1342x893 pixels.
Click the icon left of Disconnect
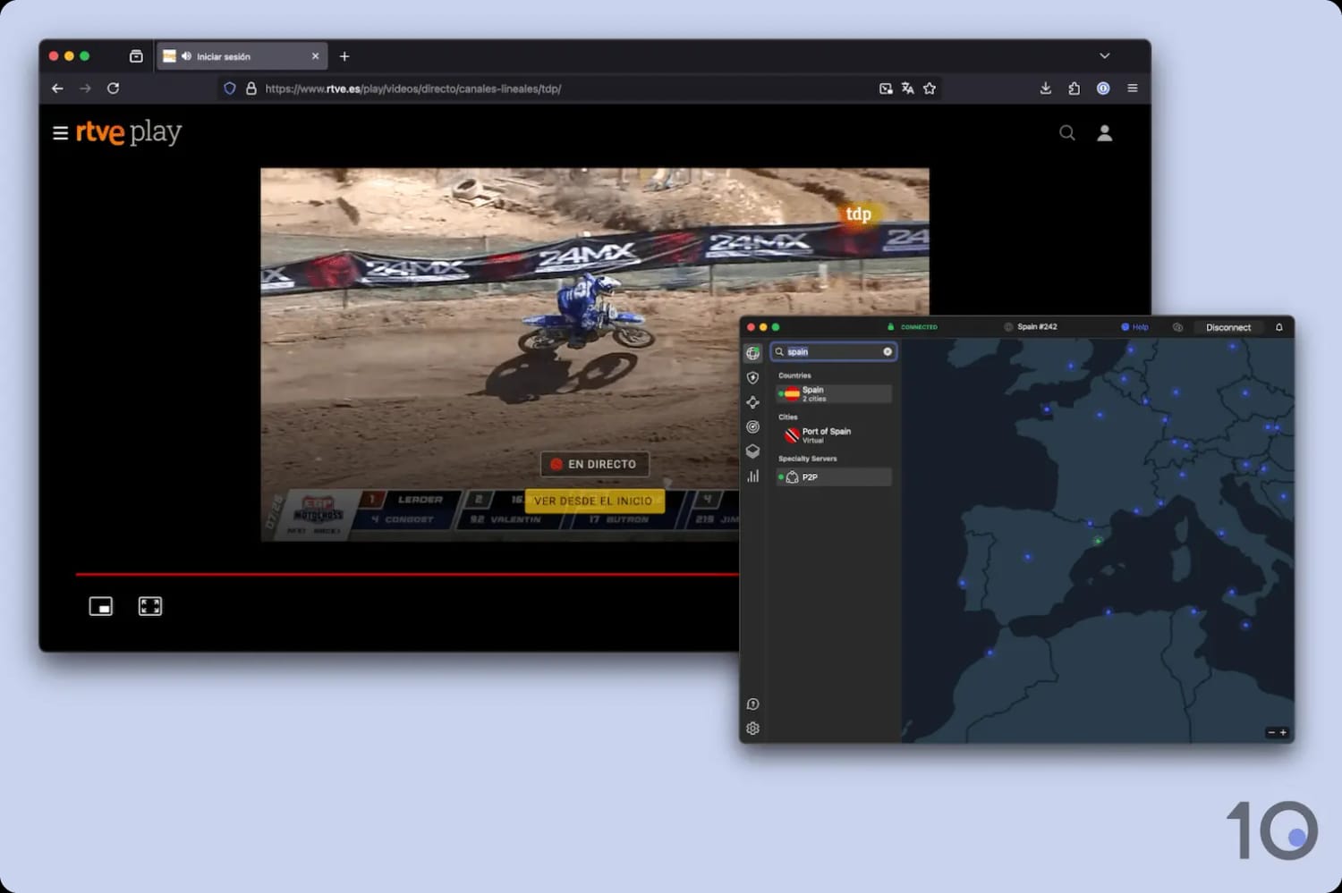click(x=1177, y=327)
